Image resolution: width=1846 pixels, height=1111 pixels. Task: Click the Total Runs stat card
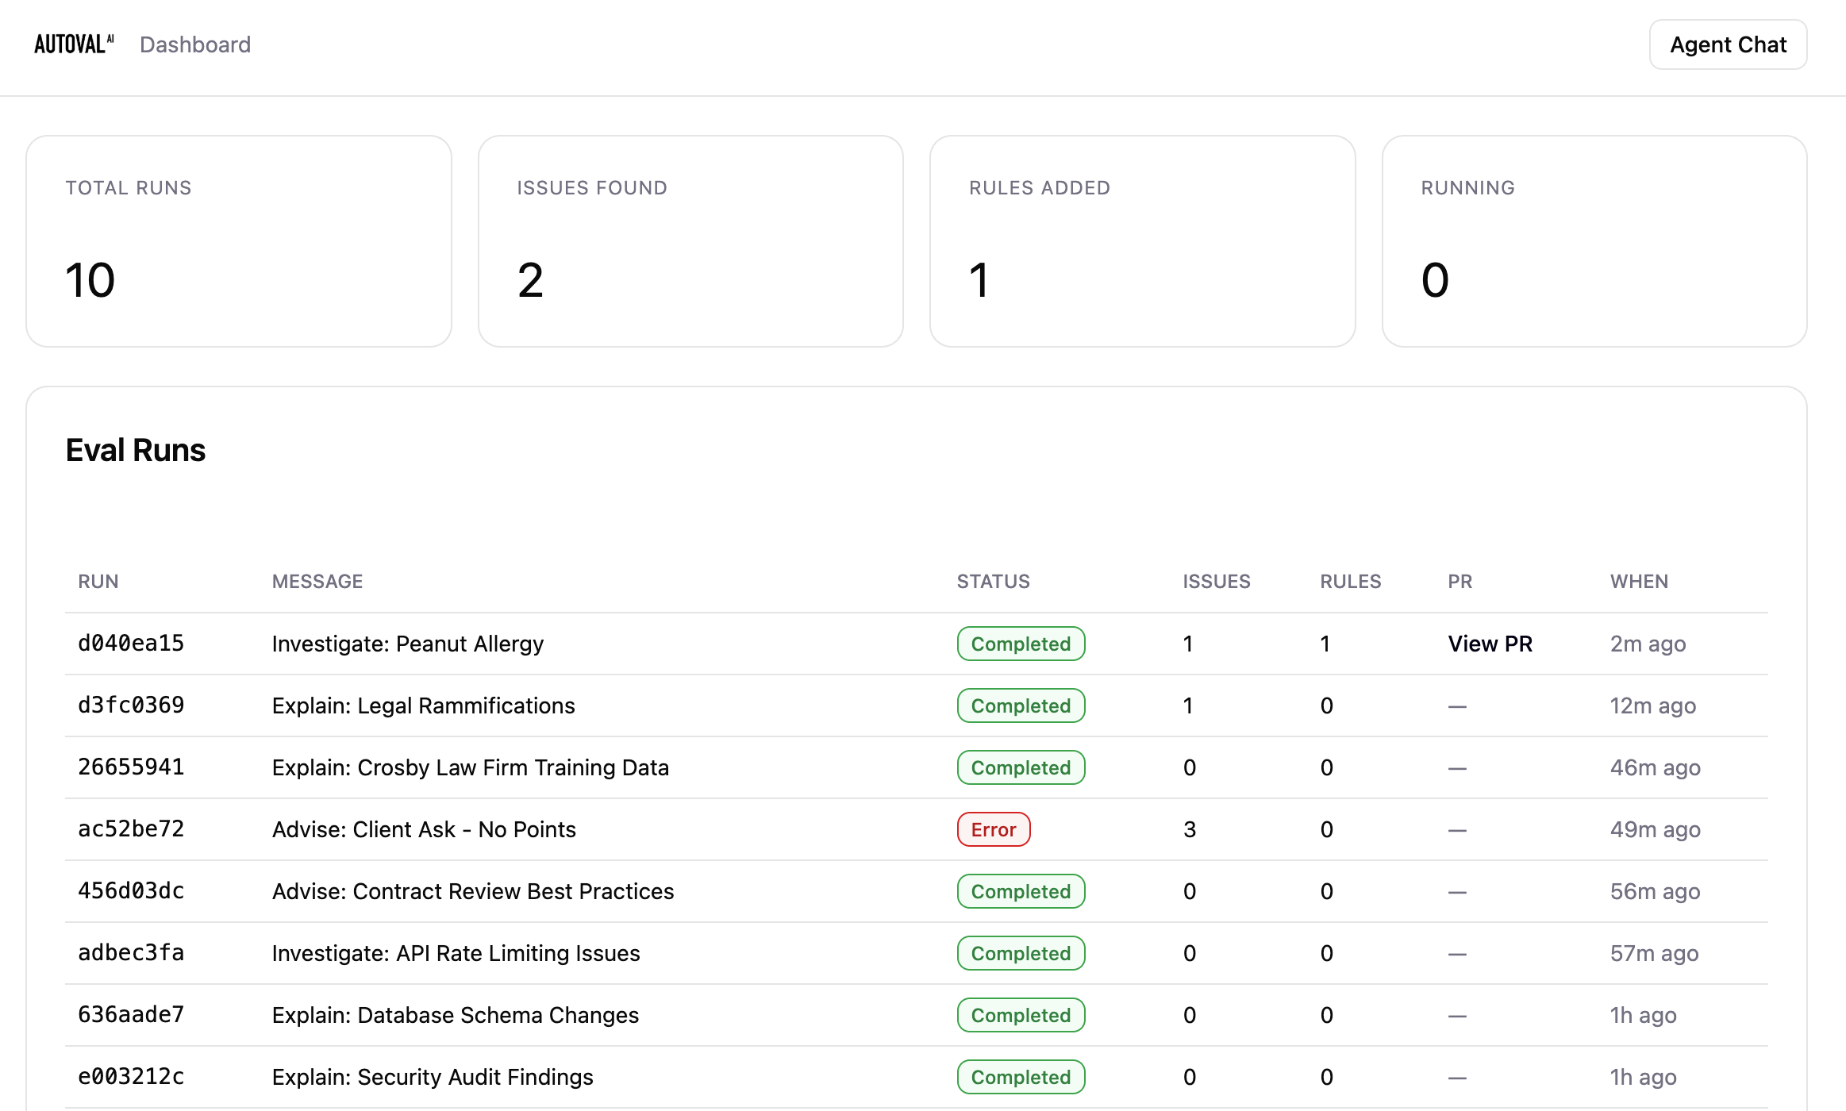click(x=239, y=241)
